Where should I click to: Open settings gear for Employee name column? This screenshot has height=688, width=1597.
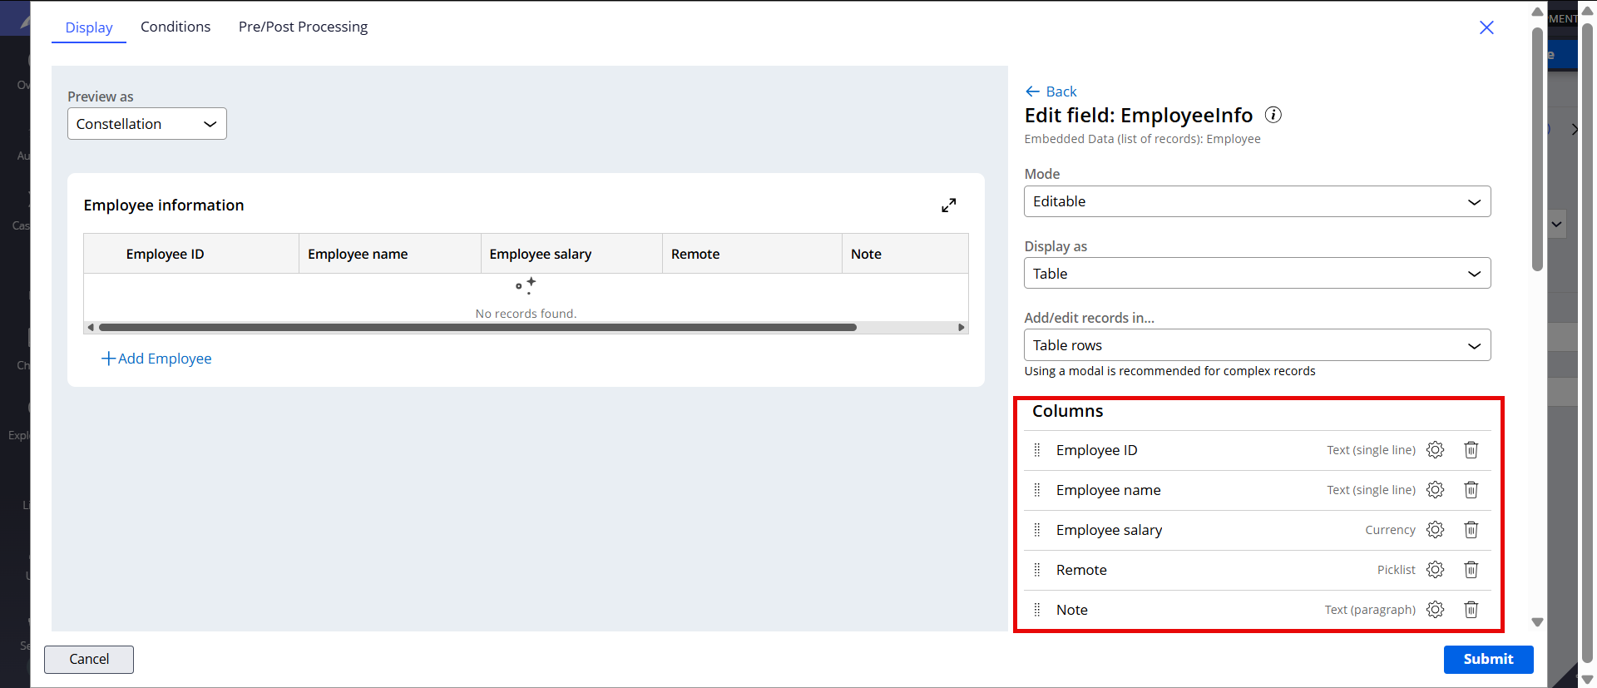click(x=1435, y=490)
